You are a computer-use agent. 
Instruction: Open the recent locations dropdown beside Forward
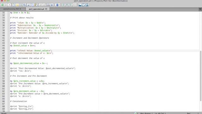pyautogui.click(x=9, y=5)
